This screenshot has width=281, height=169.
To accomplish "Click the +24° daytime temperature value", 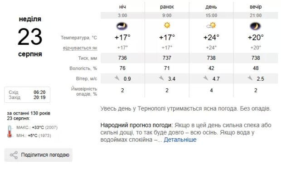I will [x=211, y=38].
